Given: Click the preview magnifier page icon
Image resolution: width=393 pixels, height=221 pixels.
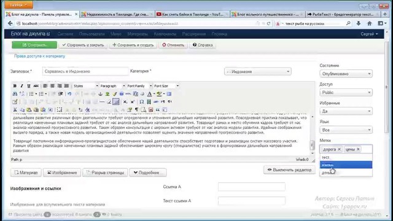Looking at the screenshot, I should point(143,110).
